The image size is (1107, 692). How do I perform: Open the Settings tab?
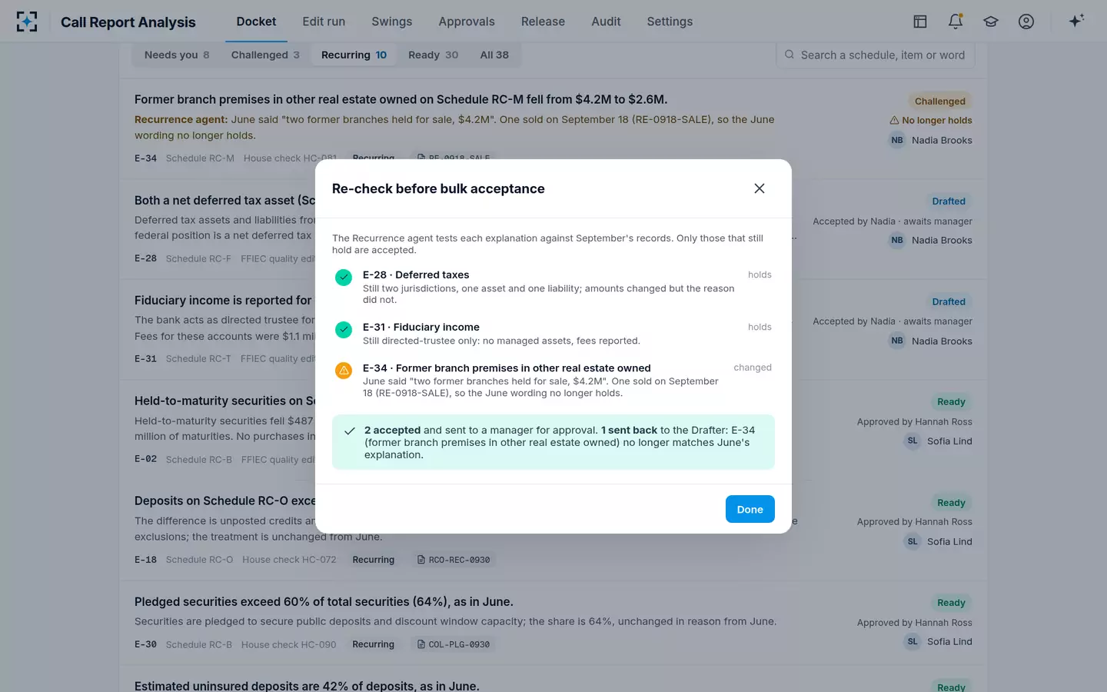tap(670, 22)
